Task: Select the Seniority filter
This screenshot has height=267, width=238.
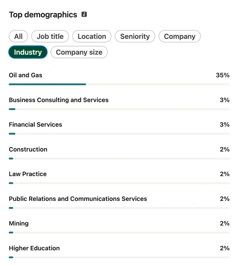Action: click(x=135, y=36)
